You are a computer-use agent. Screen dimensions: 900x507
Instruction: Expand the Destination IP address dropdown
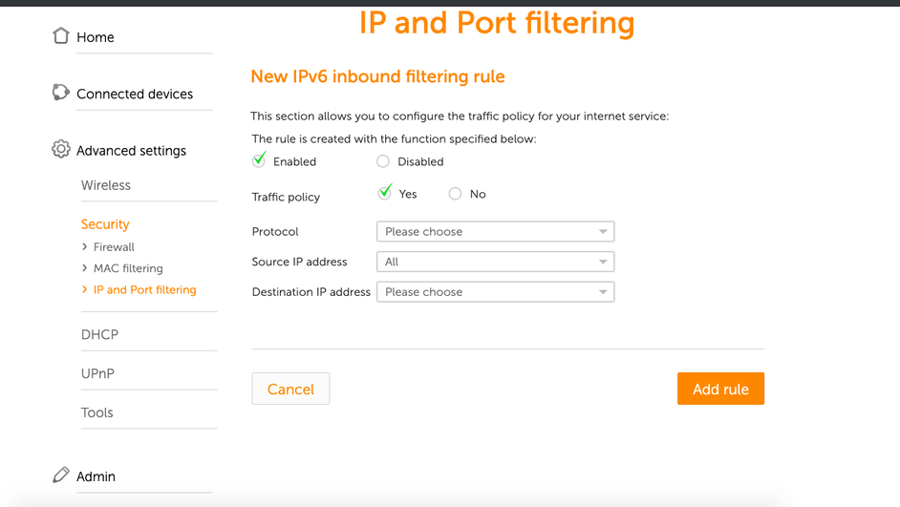coord(495,292)
